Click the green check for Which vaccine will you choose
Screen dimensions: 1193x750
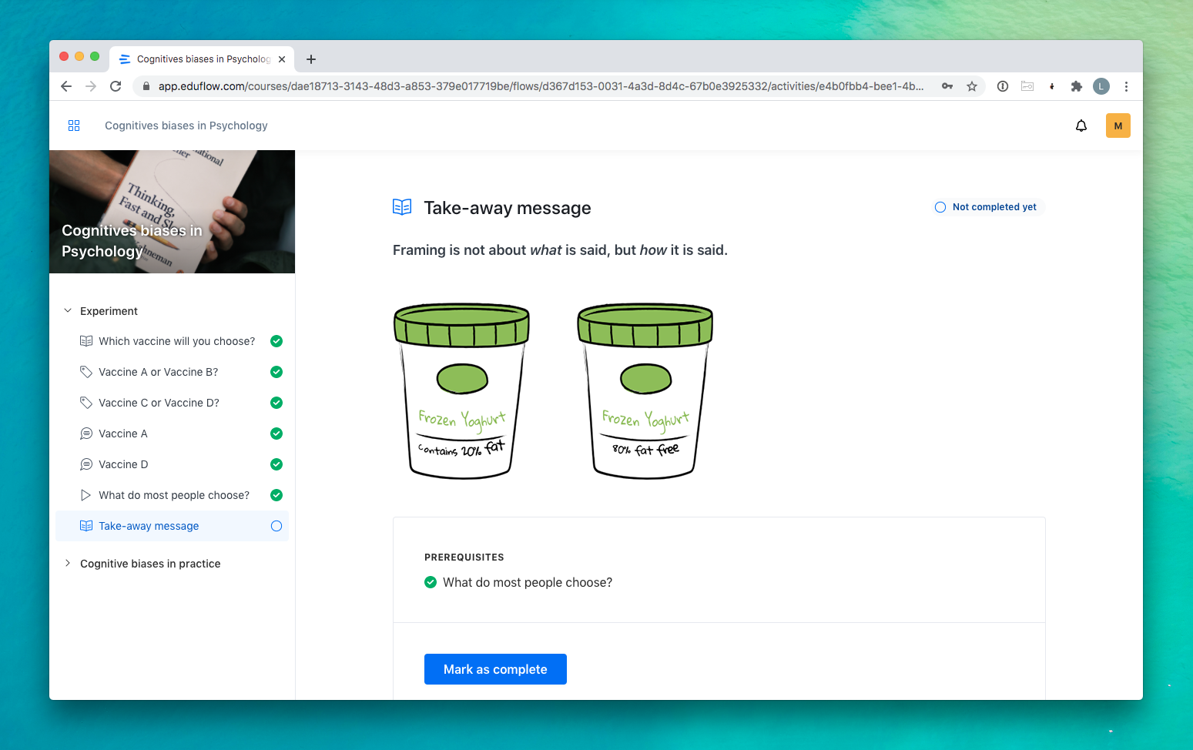point(276,341)
